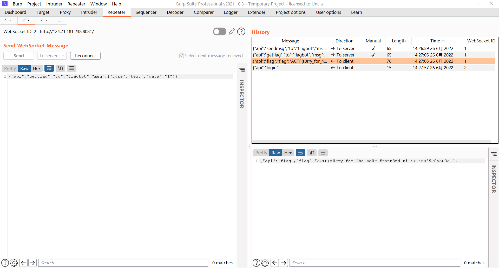
Task: Click the Reconnect button
Action: pos(86,56)
